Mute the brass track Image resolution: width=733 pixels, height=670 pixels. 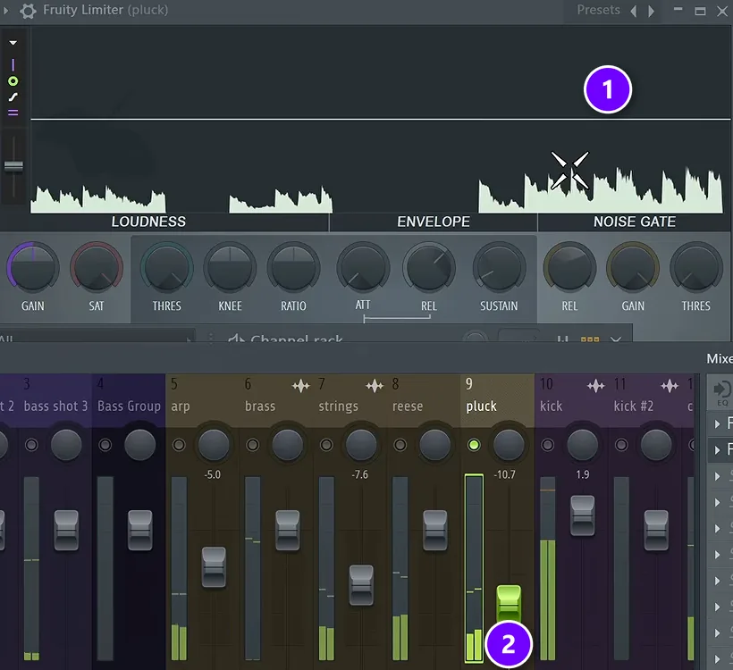[252, 445]
